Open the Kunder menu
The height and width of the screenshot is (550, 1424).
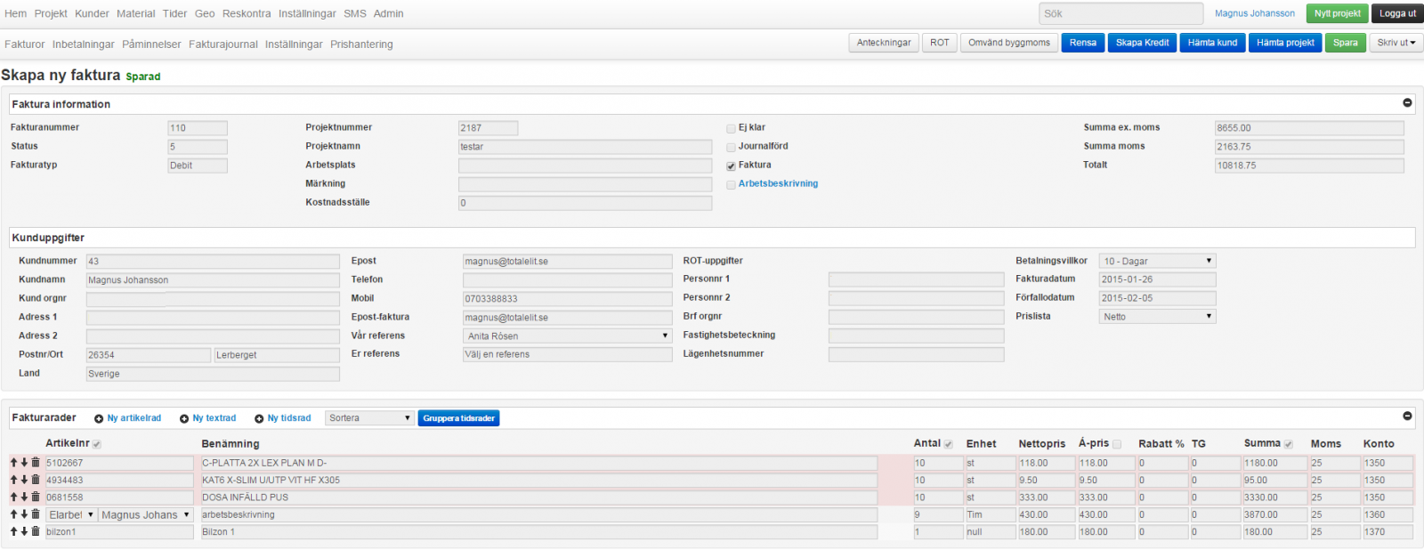[92, 13]
